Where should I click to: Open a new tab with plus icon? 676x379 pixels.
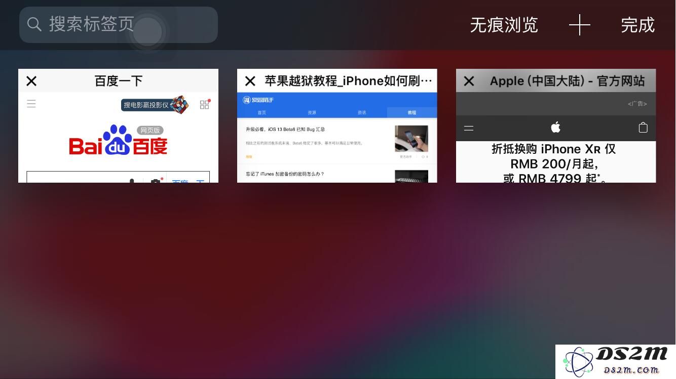click(579, 25)
